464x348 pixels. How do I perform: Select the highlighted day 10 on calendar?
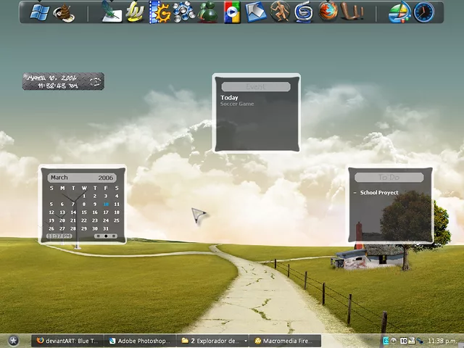pyautogui.click(x=106, y=204)
